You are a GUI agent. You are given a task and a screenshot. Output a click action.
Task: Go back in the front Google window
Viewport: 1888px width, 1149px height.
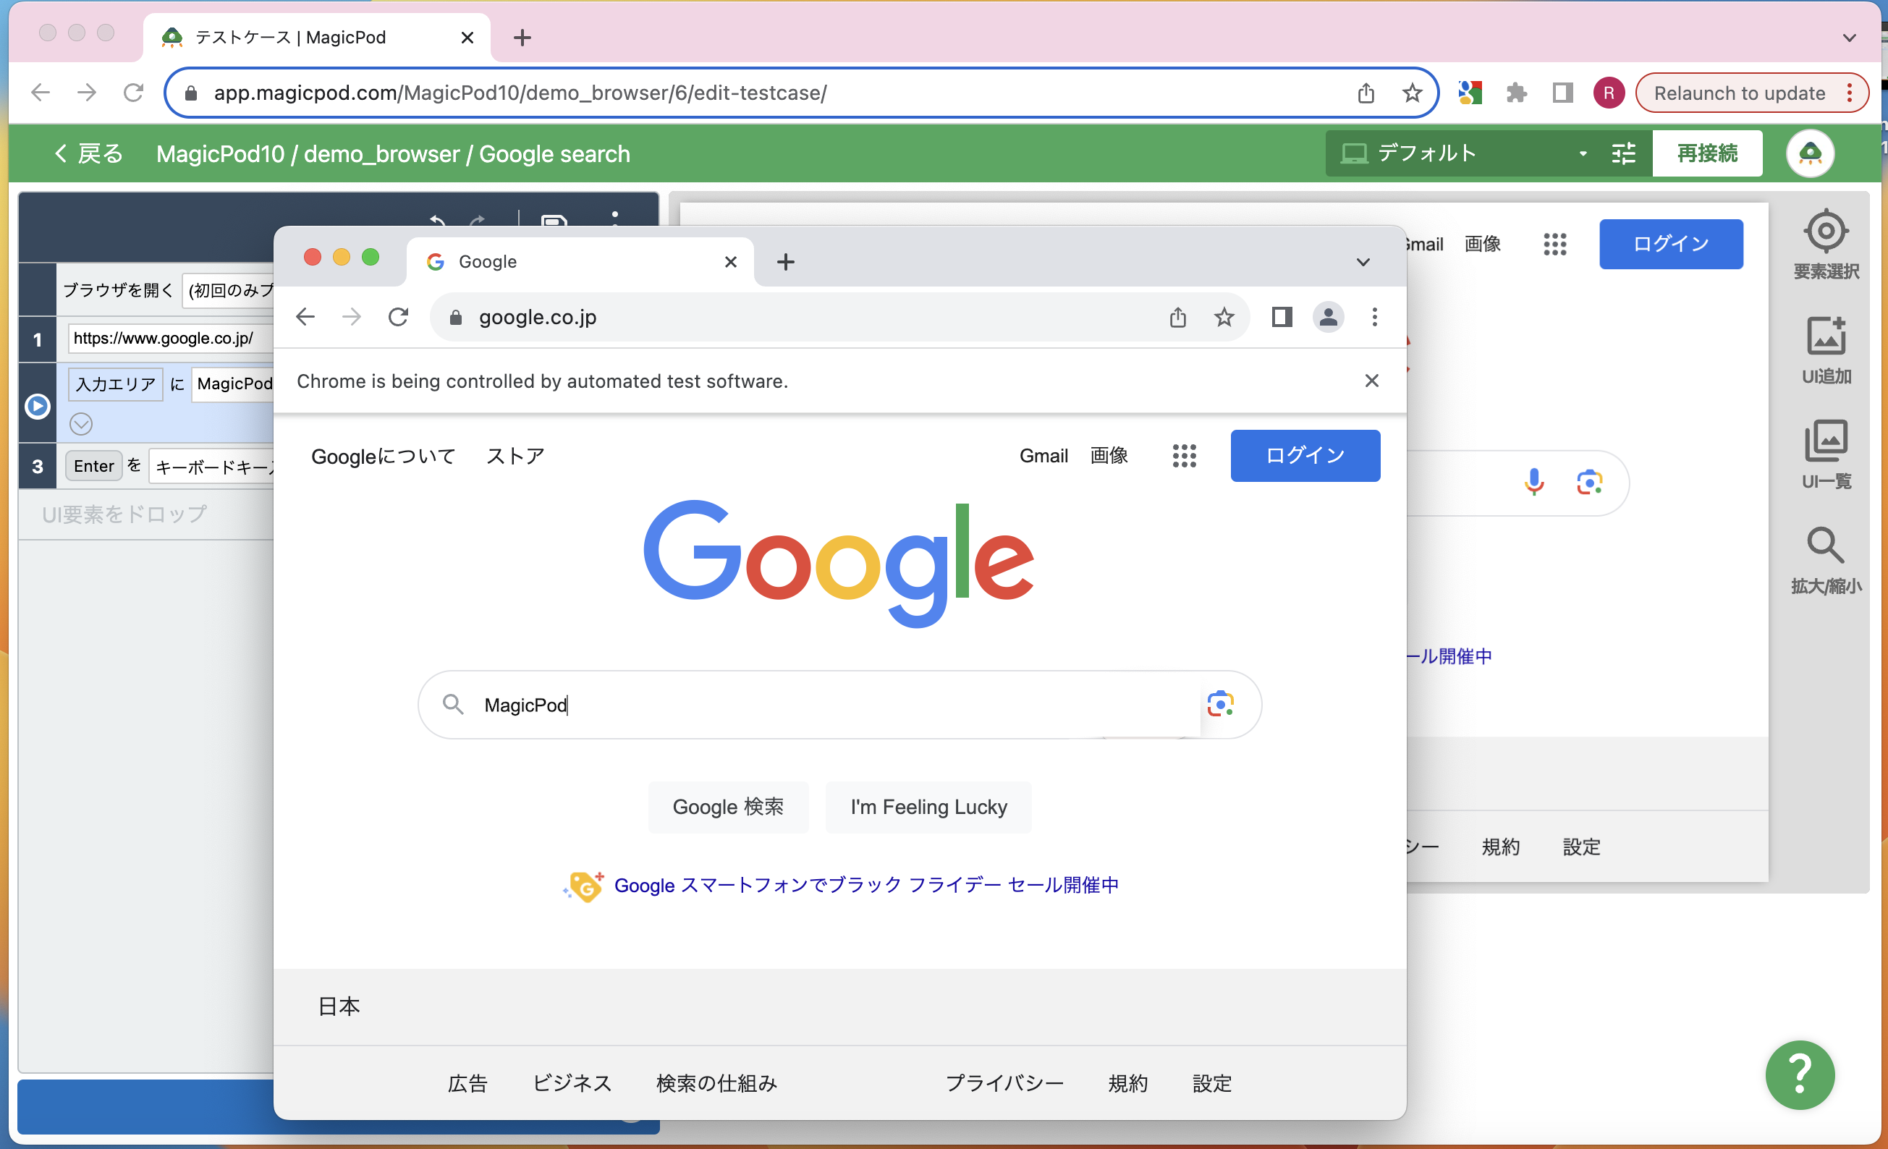pyautogui.click(x=305, y=316)
